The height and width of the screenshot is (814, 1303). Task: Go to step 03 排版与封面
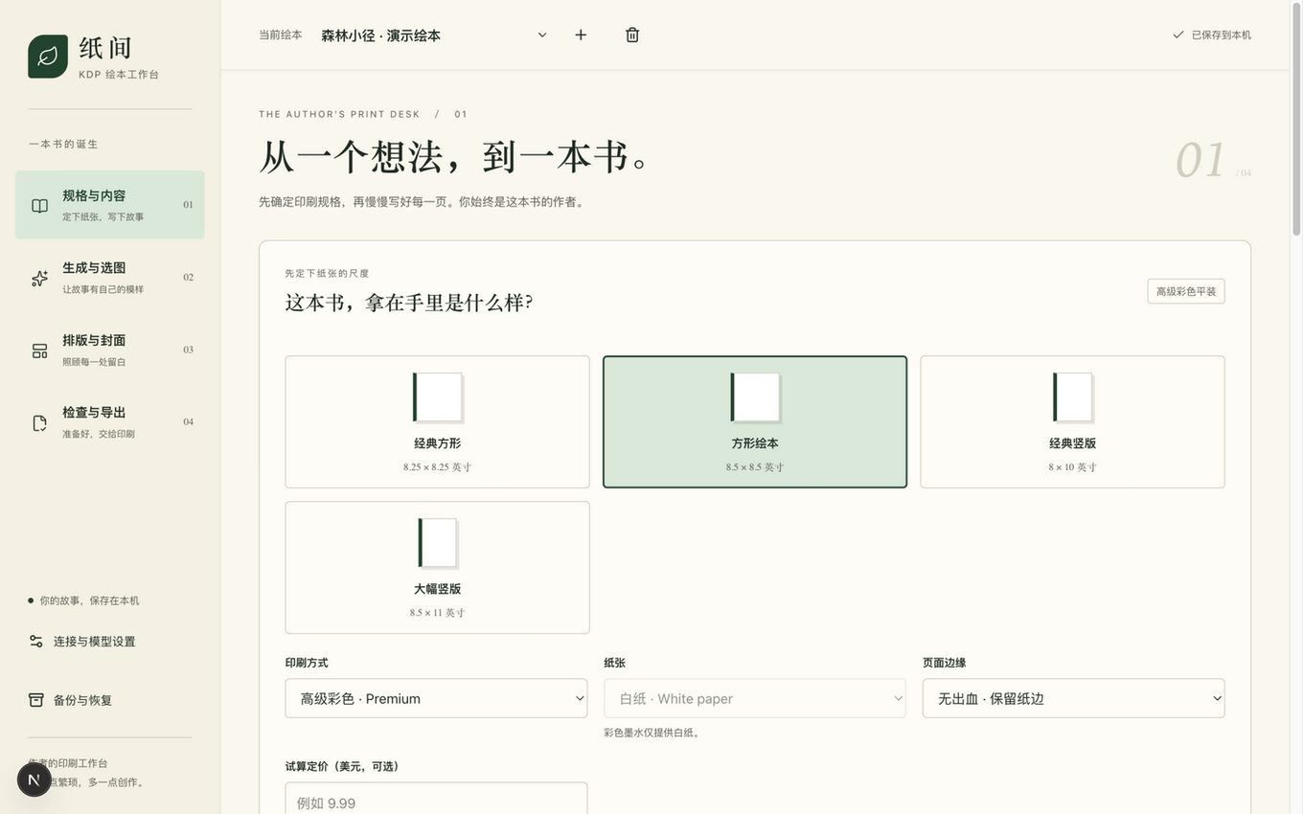(x=110, y=350)
